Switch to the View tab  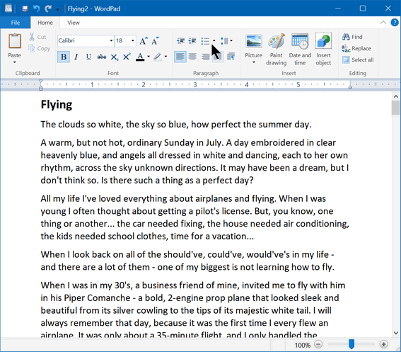pyautogui.click(x=74, y=23)
